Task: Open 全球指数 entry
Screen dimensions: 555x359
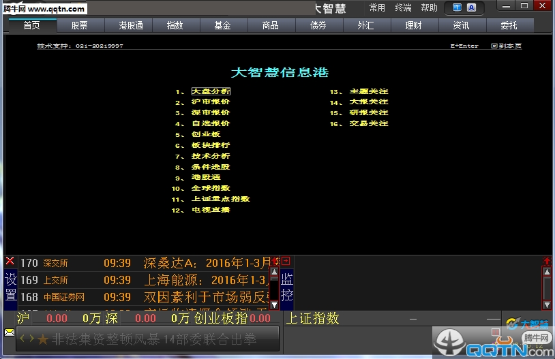Action: point(211,188)
